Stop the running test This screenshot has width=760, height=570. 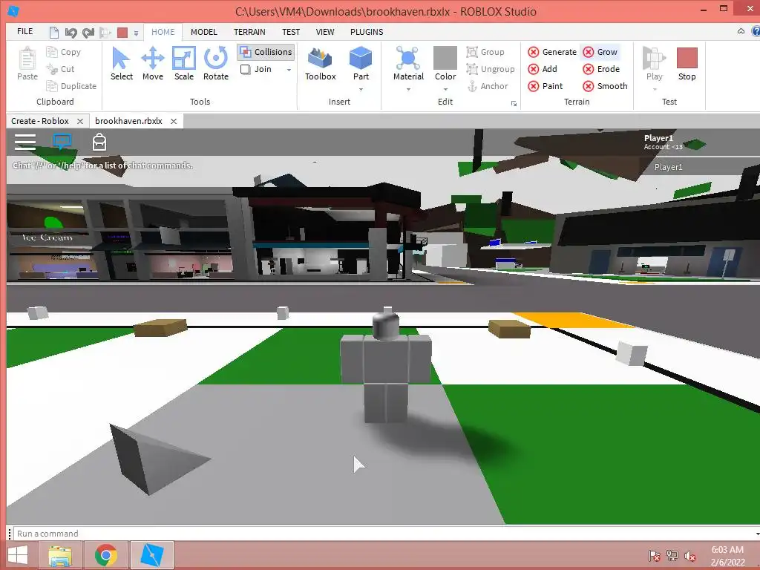click(687, 64)
